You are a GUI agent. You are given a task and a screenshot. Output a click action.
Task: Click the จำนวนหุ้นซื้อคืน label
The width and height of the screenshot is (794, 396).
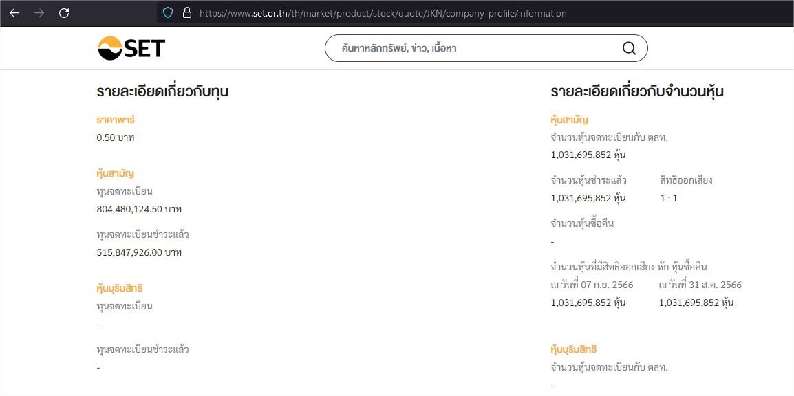coord(582,223)
